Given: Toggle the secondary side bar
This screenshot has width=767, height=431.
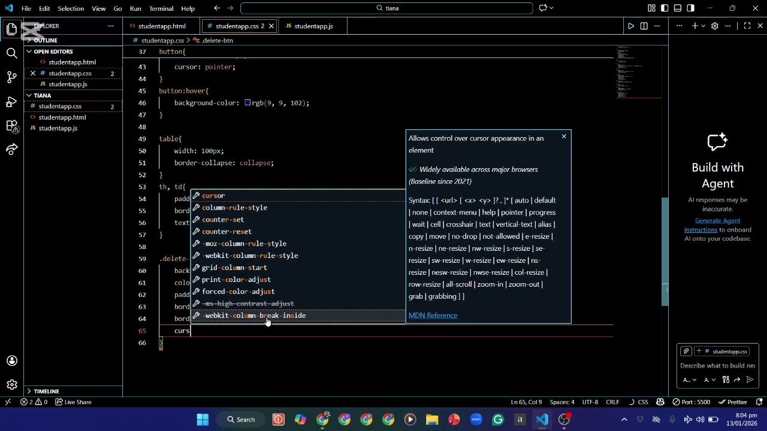Looking at the screenshot, I should point(691,8).
